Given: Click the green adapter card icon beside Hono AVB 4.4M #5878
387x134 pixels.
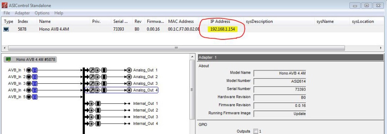Looking at the screenshot, I should pos(9,59).
